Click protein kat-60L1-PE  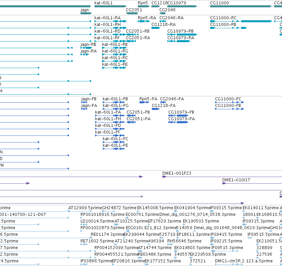pos(115,145)
